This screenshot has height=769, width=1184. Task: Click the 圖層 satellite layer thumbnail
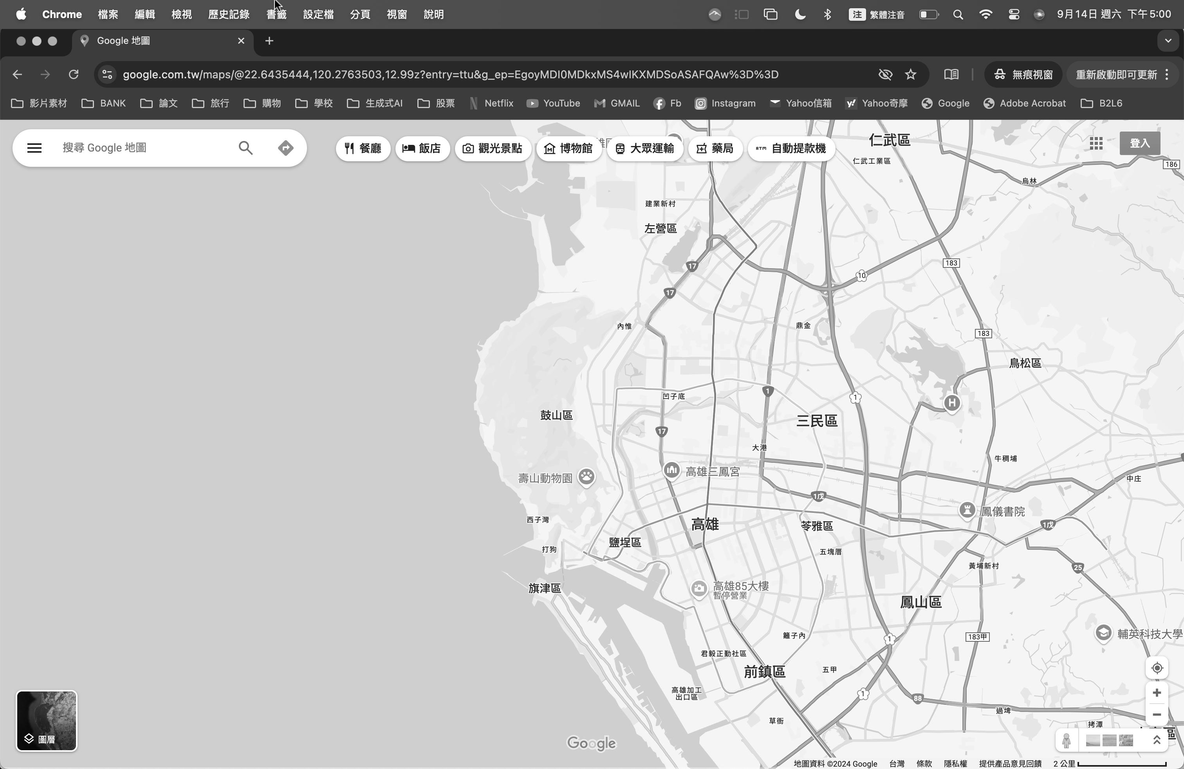coord(46,720)
